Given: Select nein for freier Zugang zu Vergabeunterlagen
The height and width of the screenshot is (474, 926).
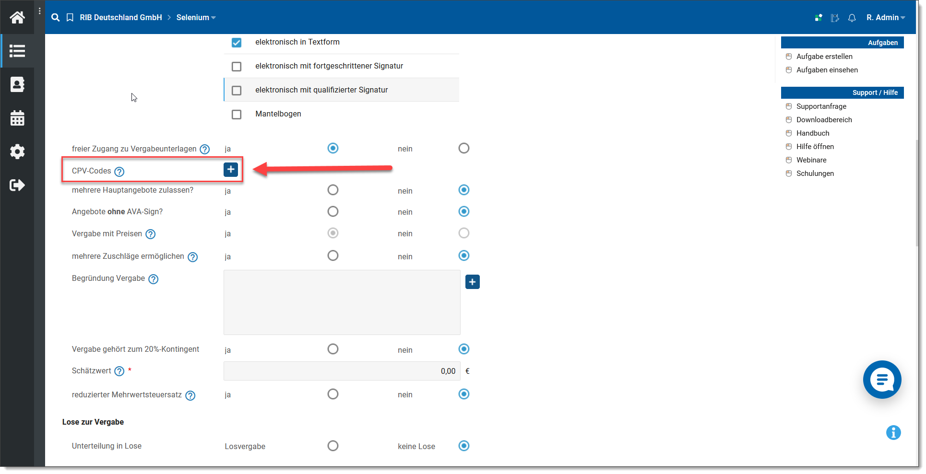Looking at the screenshot, I should click(x=463, y=149).
